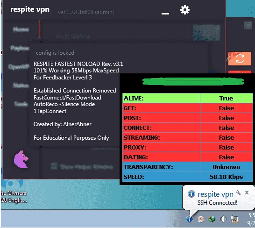255x228 pixels.
Task: Click the orange refresh arrows button
Action: click(240, 58)
